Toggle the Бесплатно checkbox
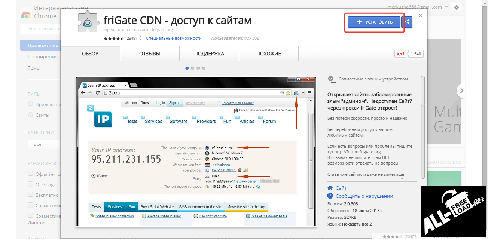The width and height of the screenshot is (488, 239). (31, 194)
